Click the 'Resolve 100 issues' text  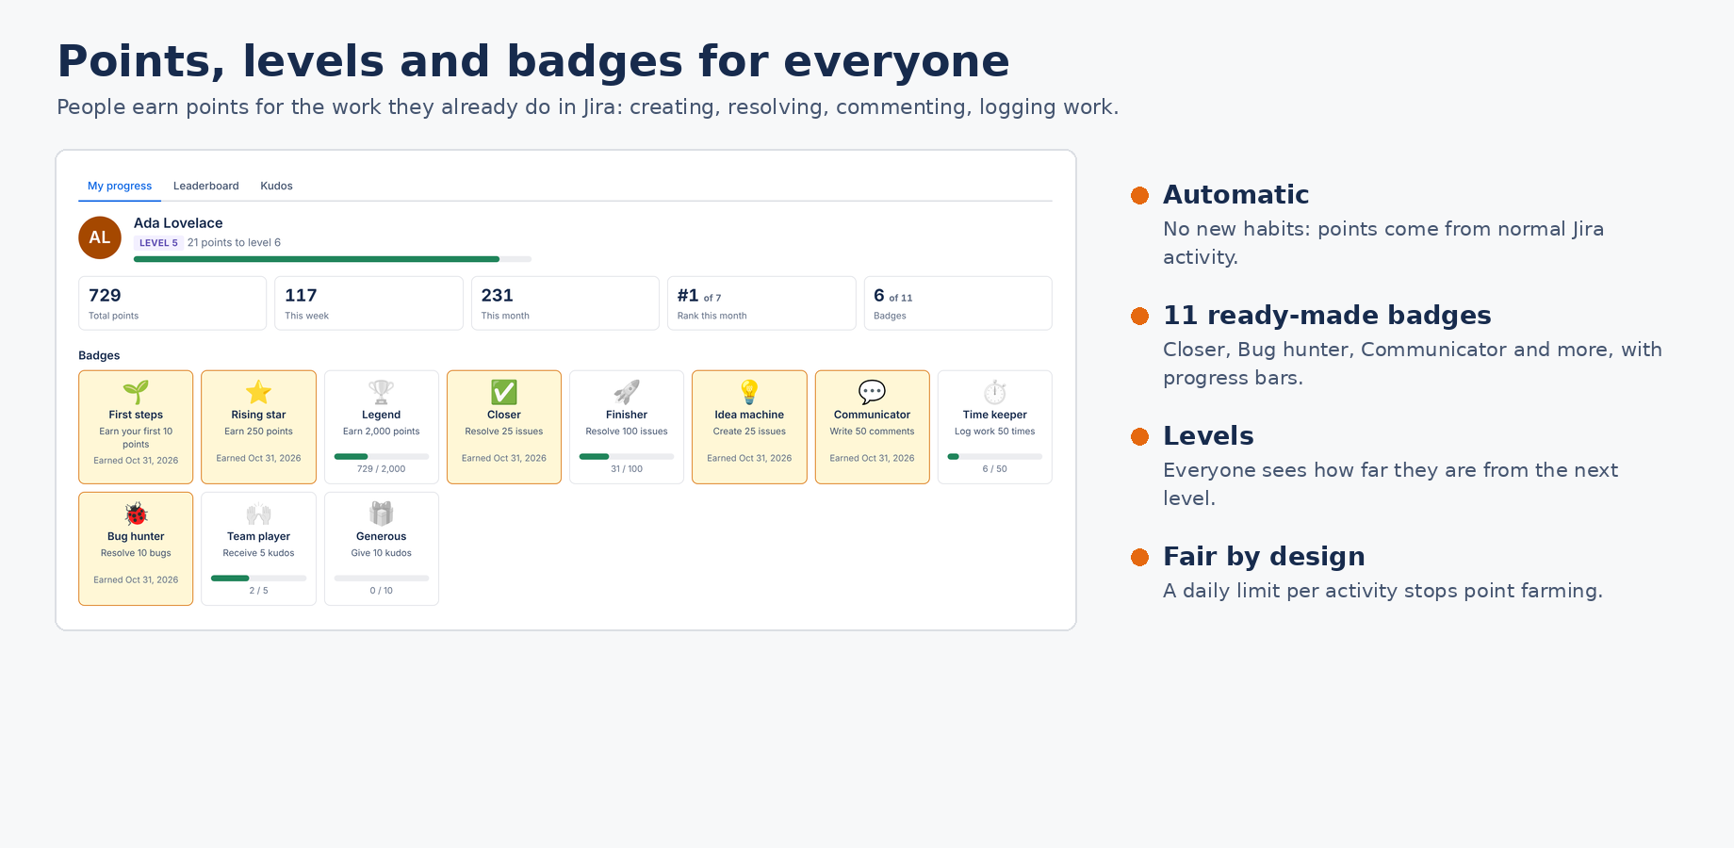point(627,432)
